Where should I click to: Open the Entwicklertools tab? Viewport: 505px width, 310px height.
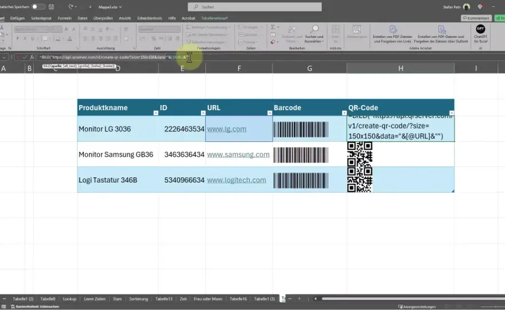tap(149, 18)
